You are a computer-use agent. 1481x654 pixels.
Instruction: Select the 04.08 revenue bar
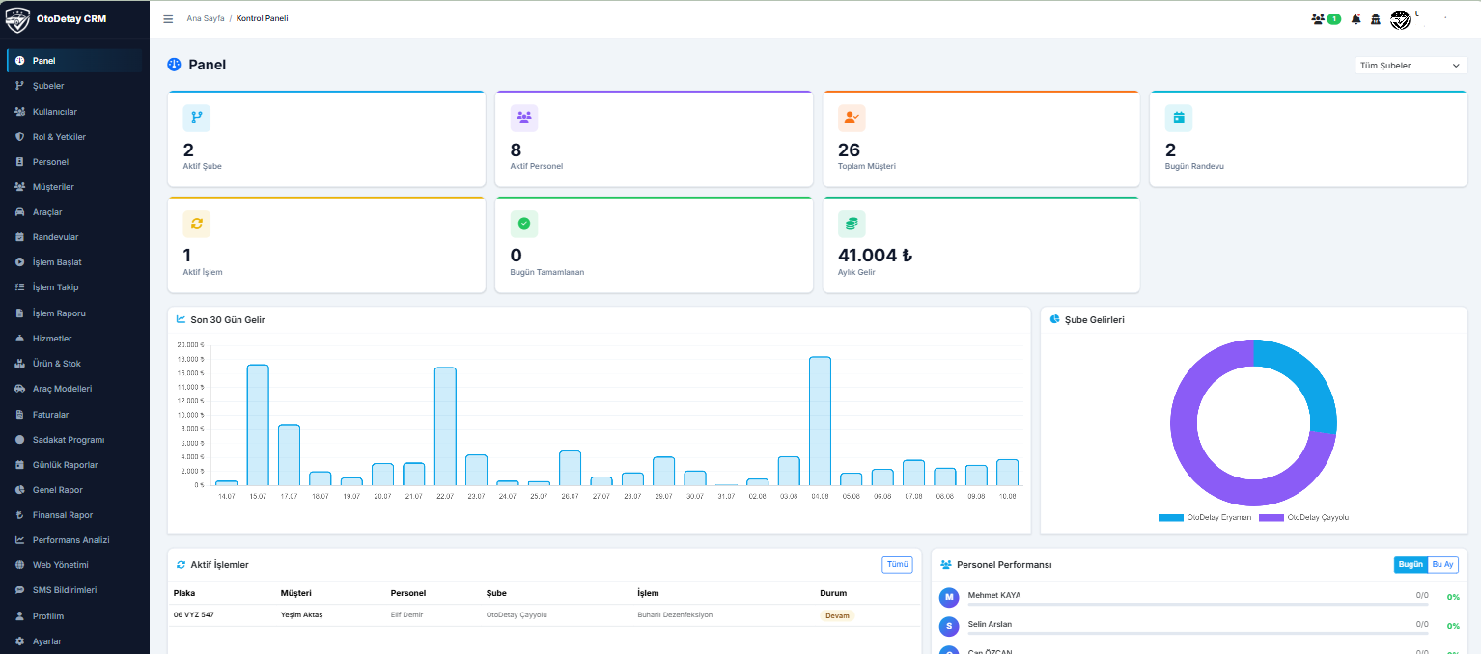pos(820,421)
